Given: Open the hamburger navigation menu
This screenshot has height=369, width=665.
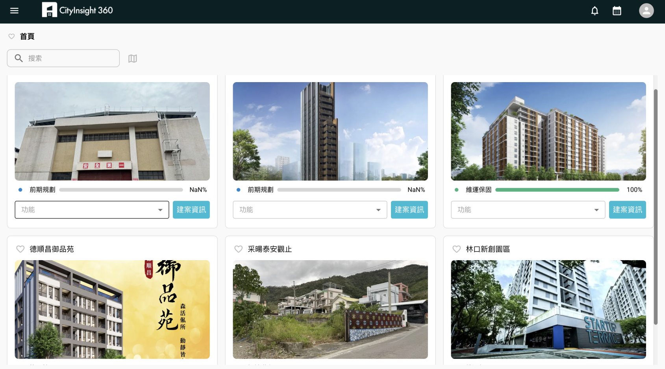Looking at the screenshot, I should [x=14, y=11].
